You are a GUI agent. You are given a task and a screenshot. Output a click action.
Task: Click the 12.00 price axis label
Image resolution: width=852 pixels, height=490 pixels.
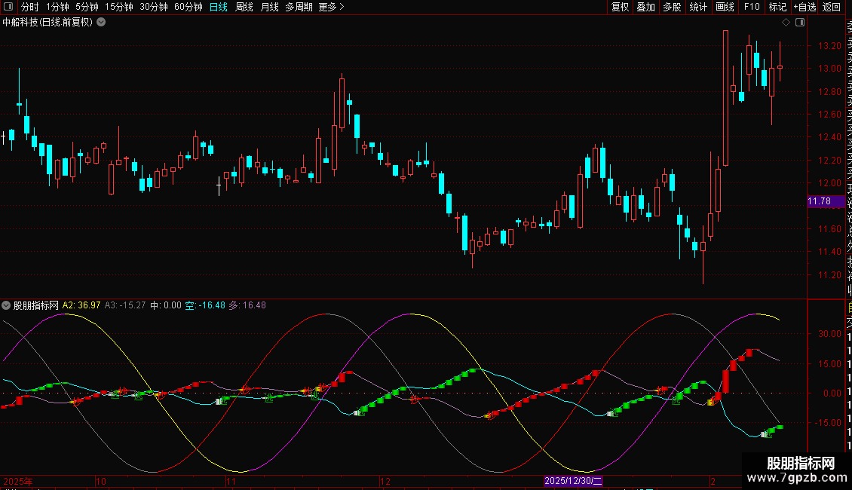pos(829,183)
